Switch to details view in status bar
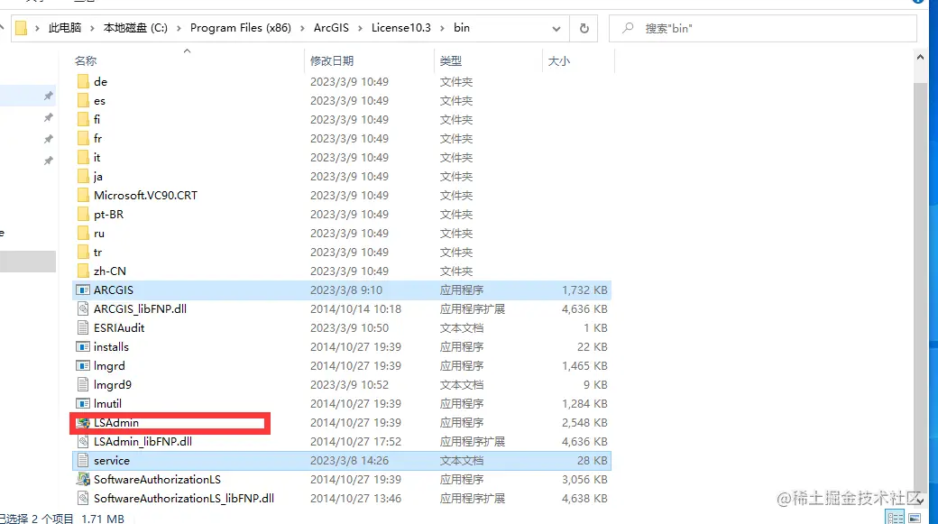Screen dimensions: 938x524 click(x=896, y=518)
